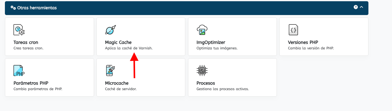Click the Microcache phone rocket icon
This screenshot has width=392, height=111.
tap(110, 71)
